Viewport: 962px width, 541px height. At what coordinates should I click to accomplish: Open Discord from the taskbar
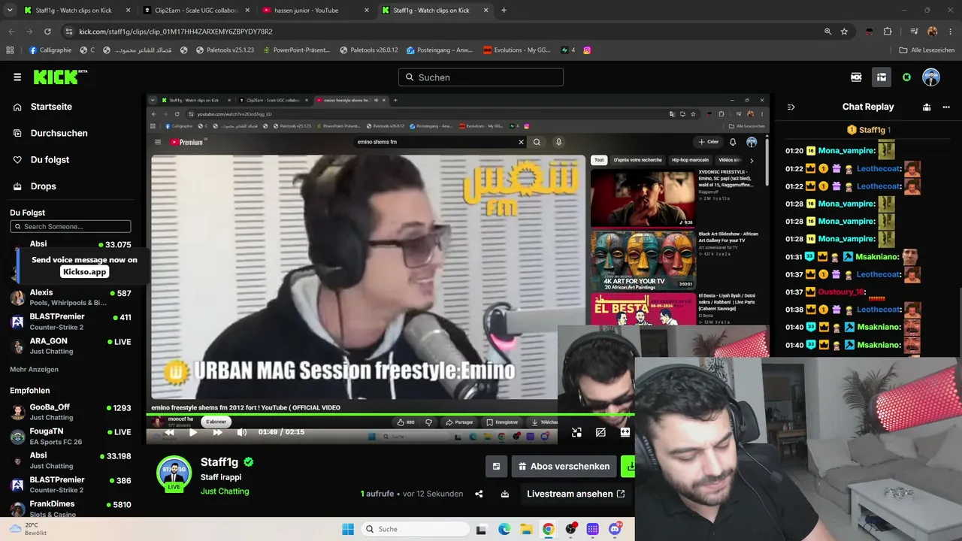pyautogui.click(x=615, y=529)
